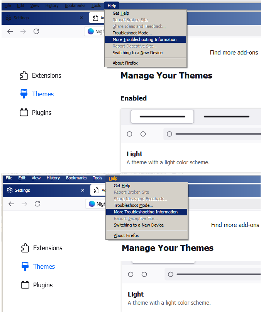Choose Switching to a New Device, bottom screenshot

tap(147, 225)
